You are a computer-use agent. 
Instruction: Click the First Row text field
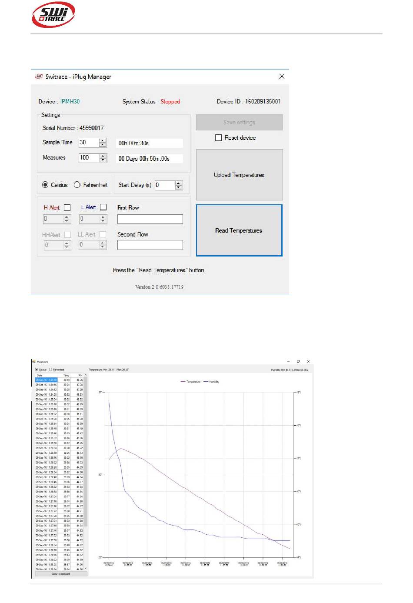pos(150,219)
